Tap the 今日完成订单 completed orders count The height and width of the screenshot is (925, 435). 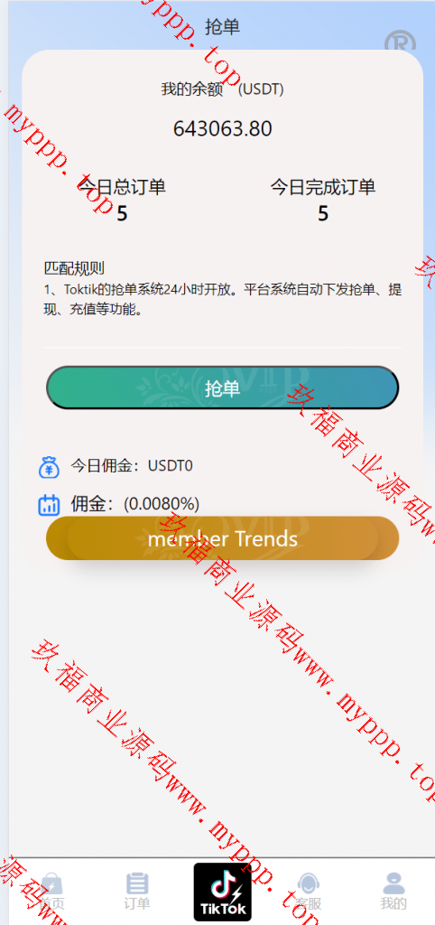coord(323,213)
